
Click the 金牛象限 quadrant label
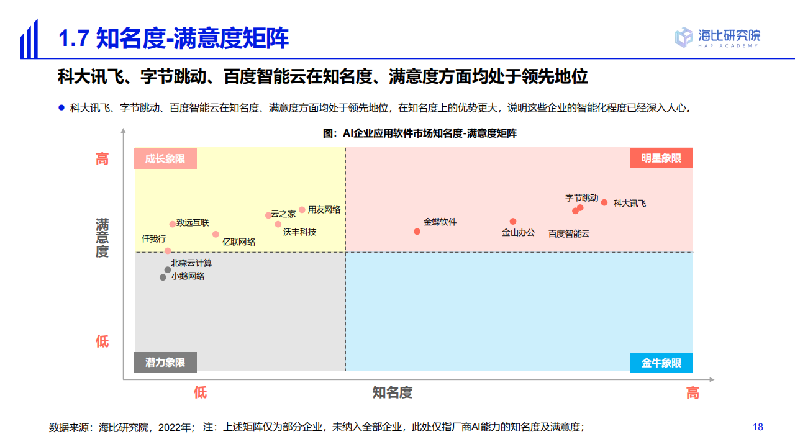(x=661, y=363)
